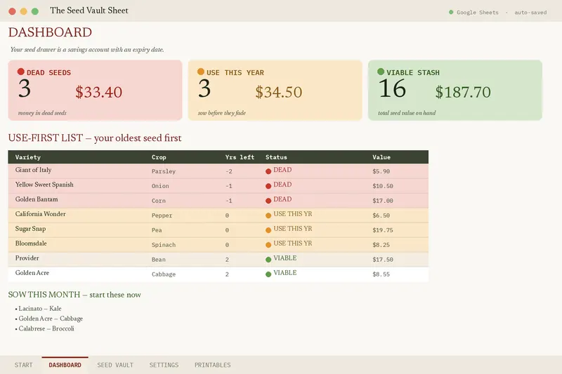Switch to the DASHBOARD tab
The width and height of the screenshot is (562, 374).
tap(65, 365)
